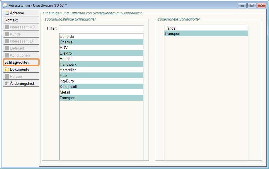This screenshot has height=169, width=269.
Task: Select Hersteller in assignable keywords
Action: [101, 70]
